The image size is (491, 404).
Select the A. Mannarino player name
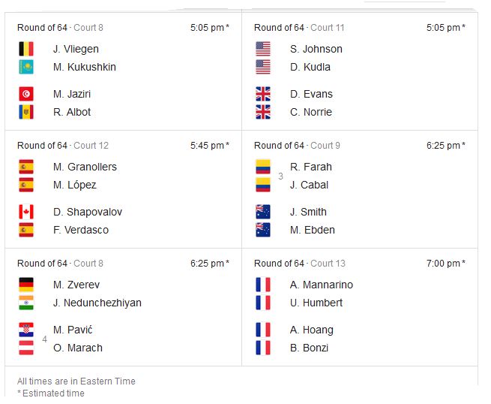[x=322, y=285]
